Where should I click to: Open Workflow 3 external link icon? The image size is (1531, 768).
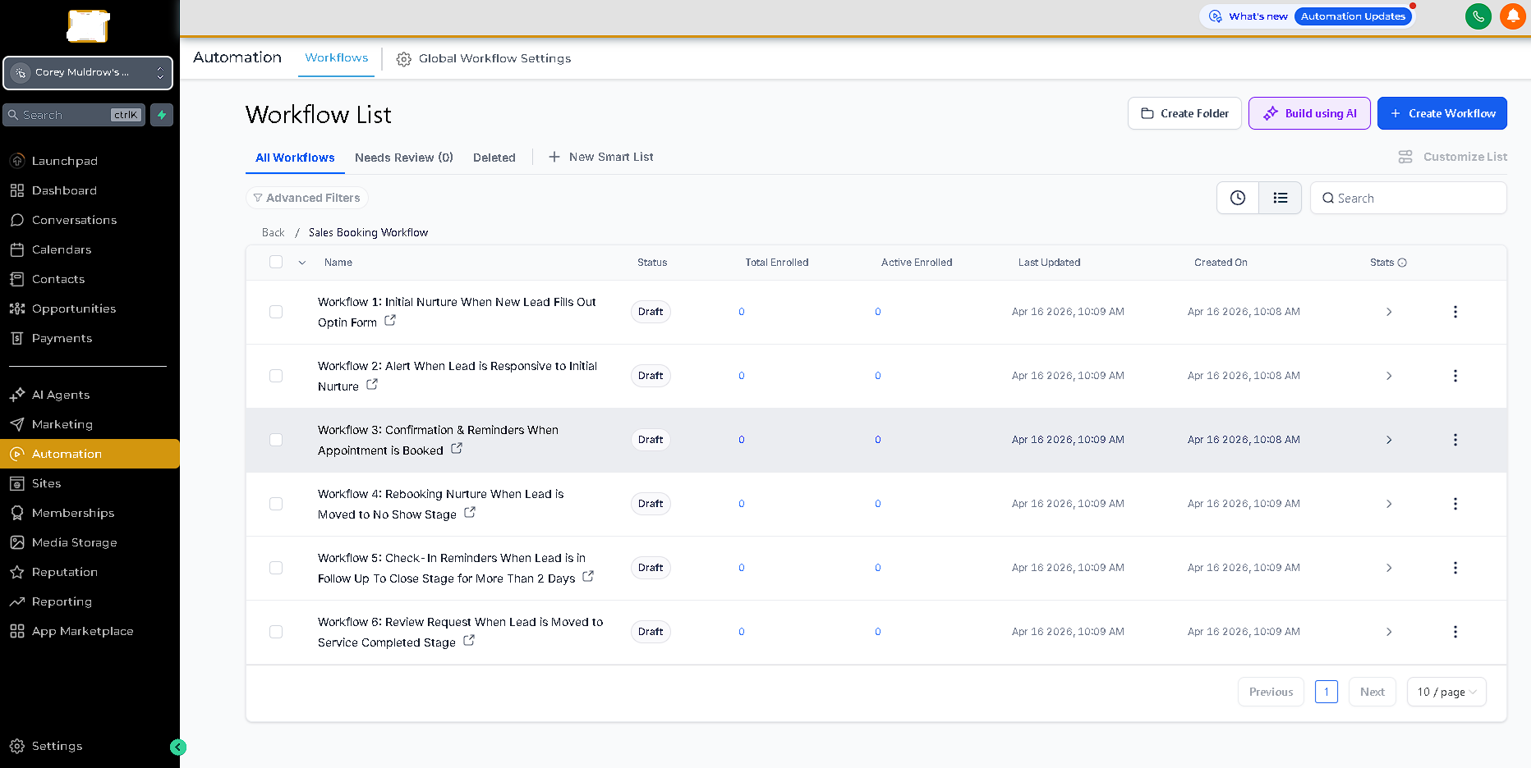click(457, 448)
